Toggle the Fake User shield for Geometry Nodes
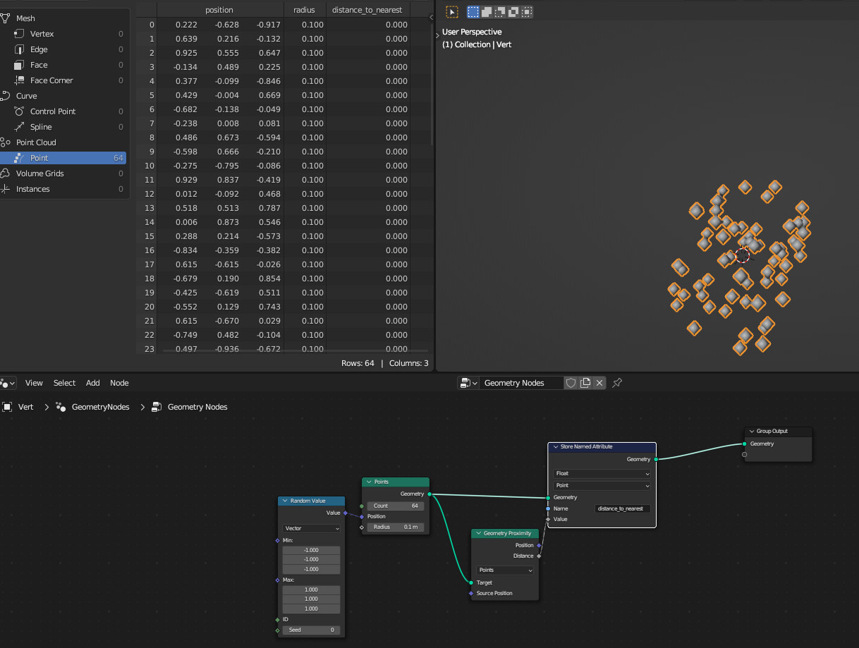Image resolution: width=859 pixels, height=648 pixels. (571, 382)
